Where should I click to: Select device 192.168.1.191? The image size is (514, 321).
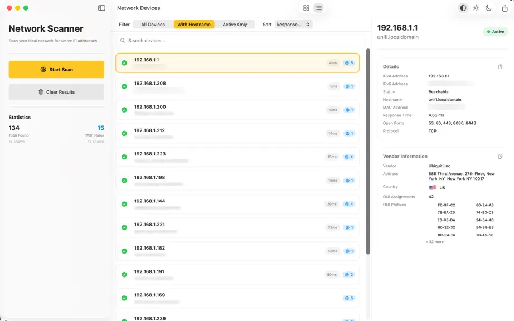tap(237, 275)
